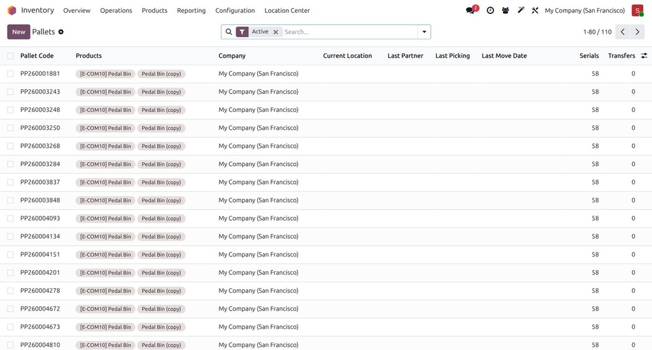Remove the Active filter facet
Screen dimensions: 652x350
click(276, 32)
